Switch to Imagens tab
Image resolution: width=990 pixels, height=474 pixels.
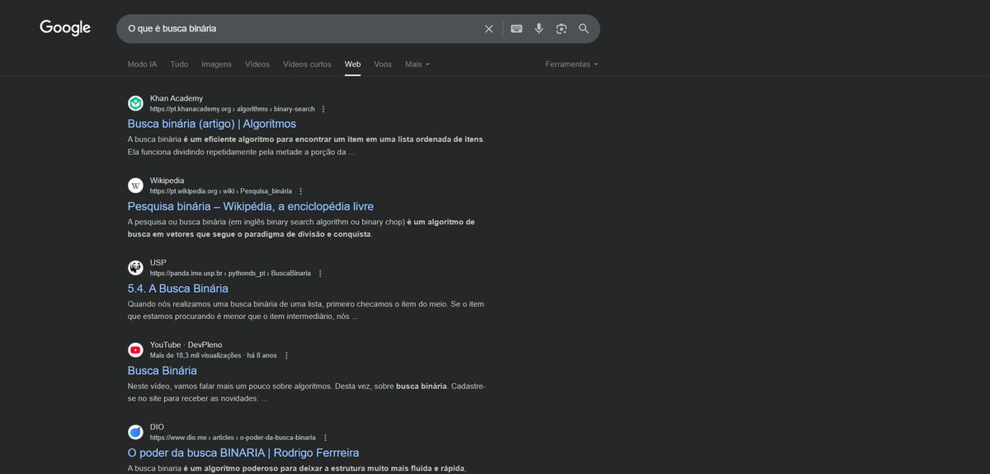pos(217,64)
